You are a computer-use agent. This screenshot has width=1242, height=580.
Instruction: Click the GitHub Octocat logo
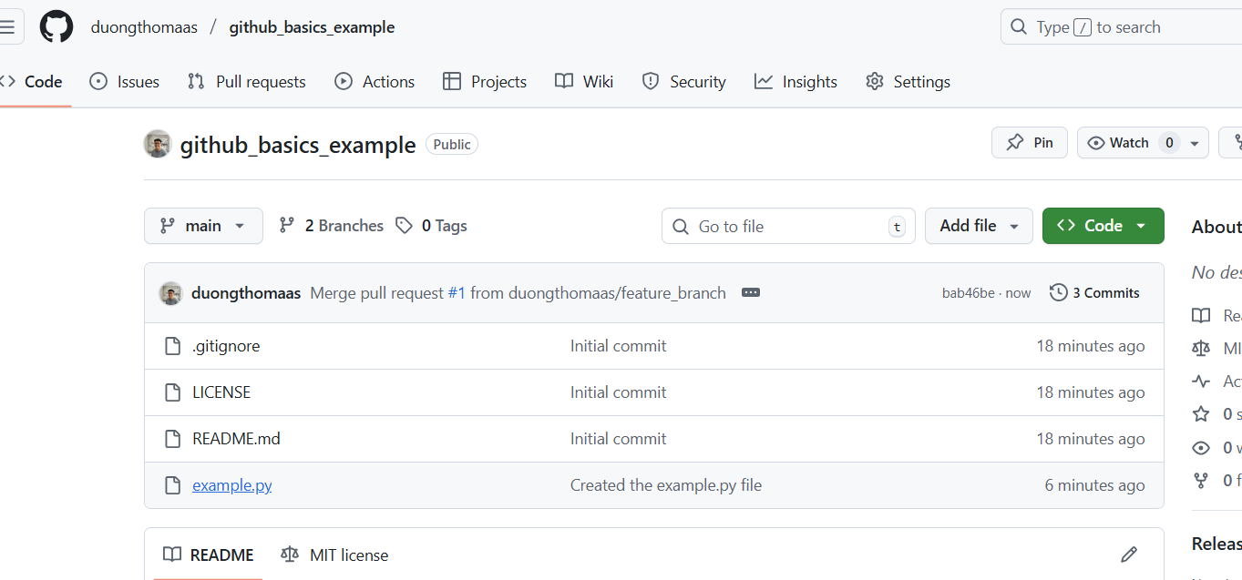pos(56,27)
